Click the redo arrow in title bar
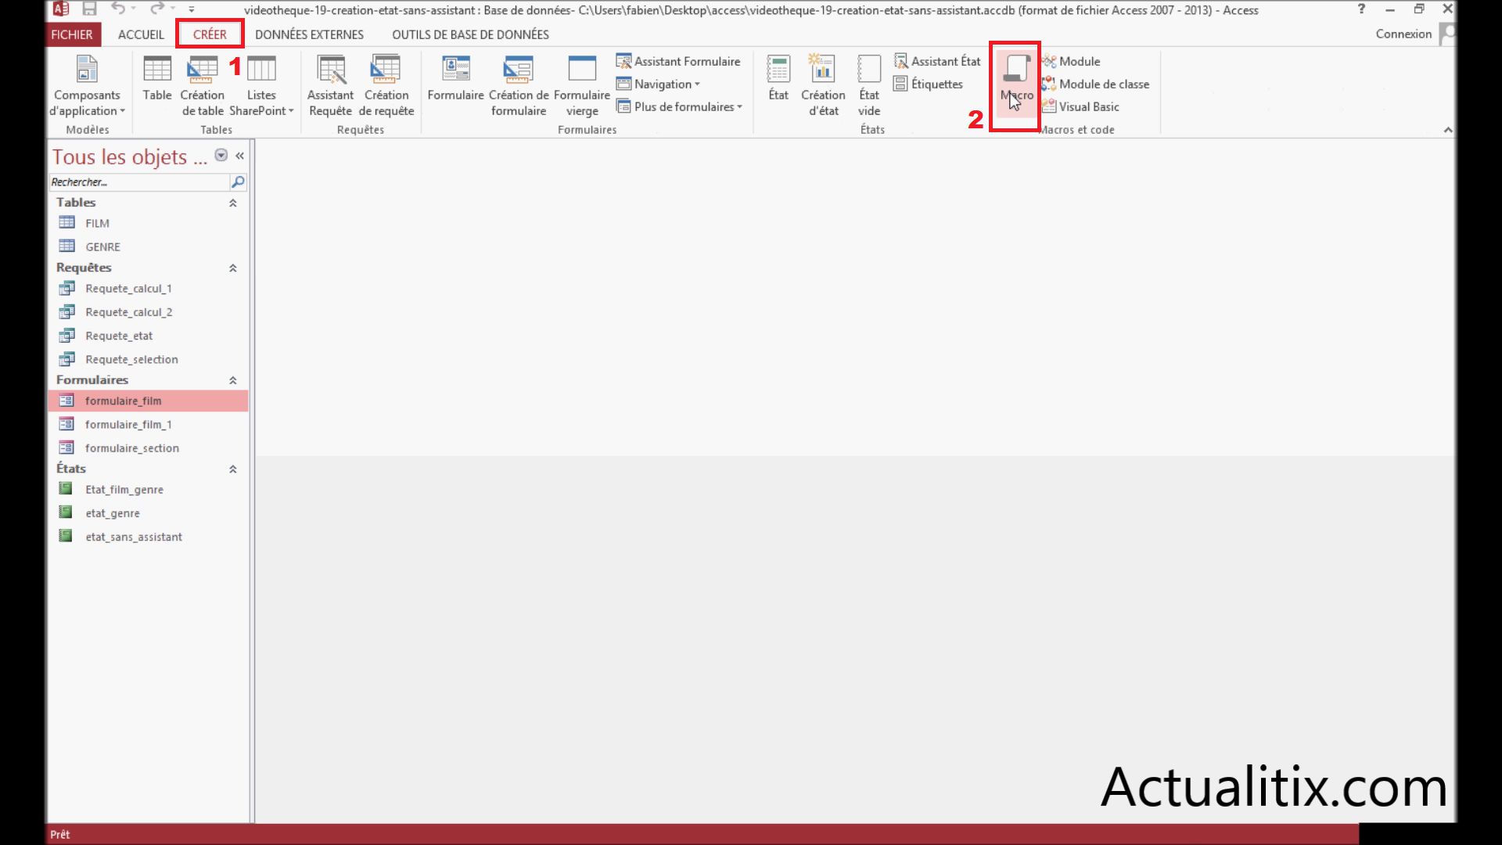Screen dimensions: 1502x845 point(157,9)
